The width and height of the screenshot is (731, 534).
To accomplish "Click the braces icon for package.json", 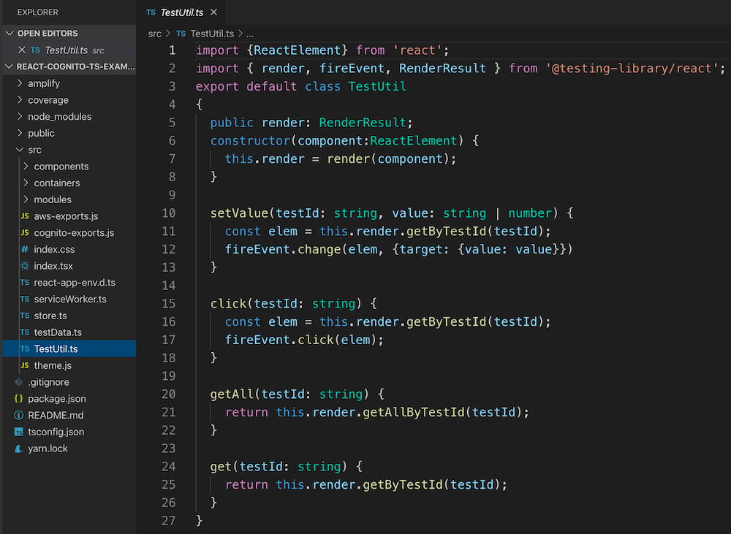I will click(19, 399).
